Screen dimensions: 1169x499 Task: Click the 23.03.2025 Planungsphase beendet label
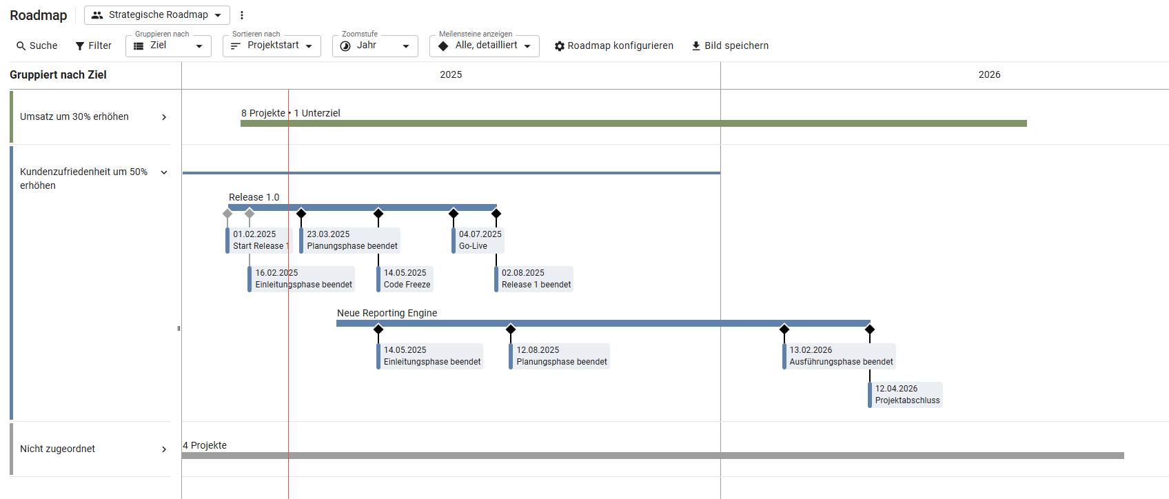(350, 241)
